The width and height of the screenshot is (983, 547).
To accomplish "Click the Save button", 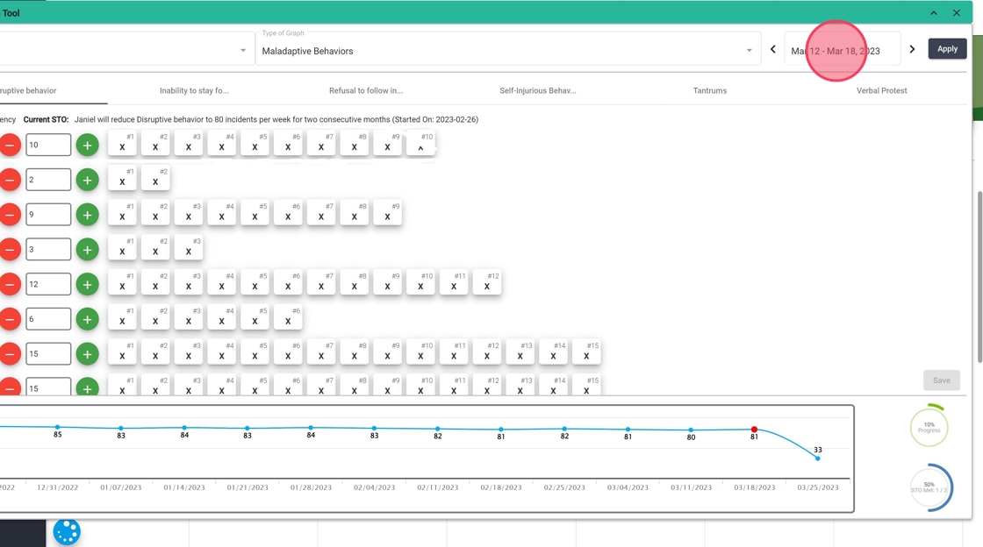I will pyautogui.click(x=941, y=380).
